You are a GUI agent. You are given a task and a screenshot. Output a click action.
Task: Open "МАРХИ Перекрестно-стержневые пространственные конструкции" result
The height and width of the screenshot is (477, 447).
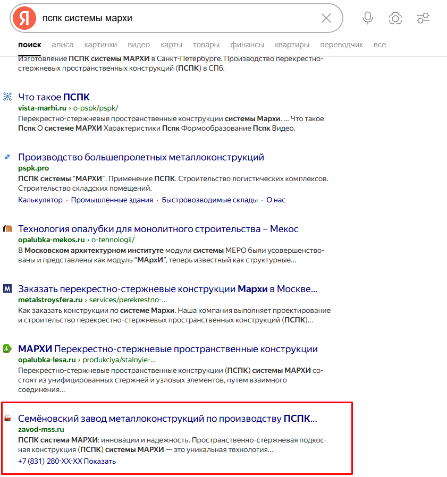[168, 349]
